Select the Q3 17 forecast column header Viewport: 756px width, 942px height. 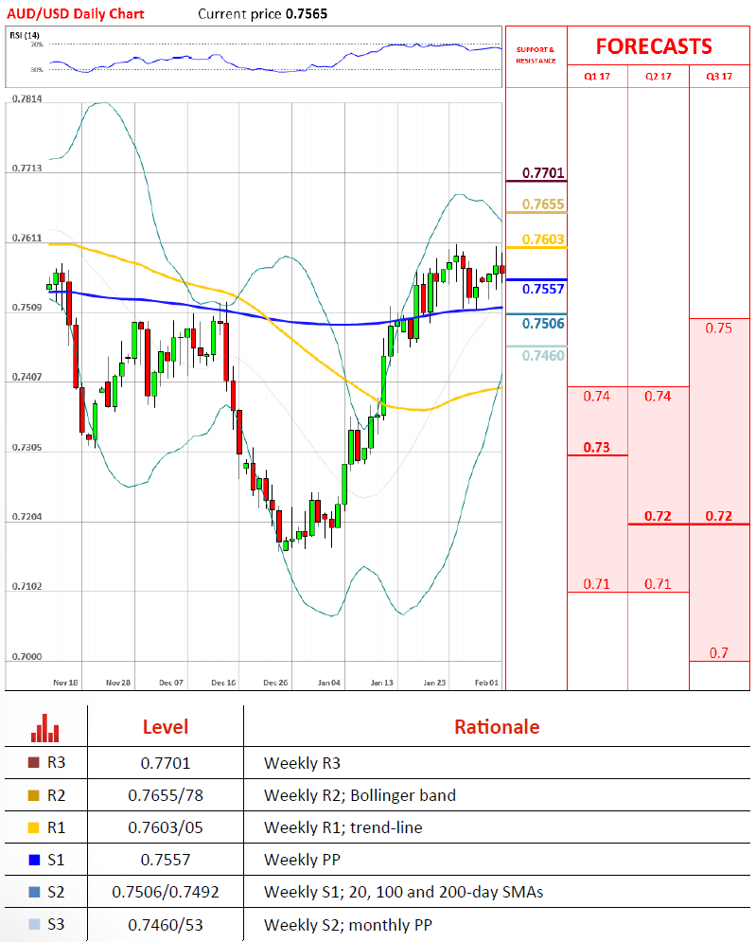coord(719,77)
